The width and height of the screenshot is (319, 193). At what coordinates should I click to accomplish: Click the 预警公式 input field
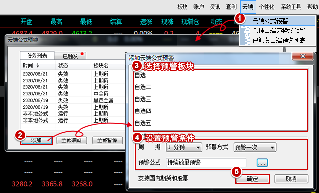pyautogui.click(x=206, y=163)
